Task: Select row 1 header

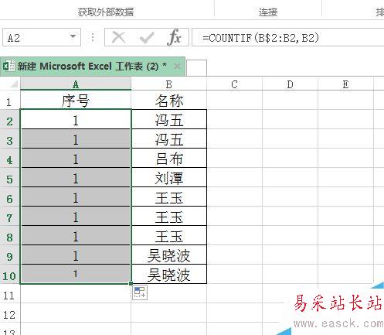Action: [10, 100]
